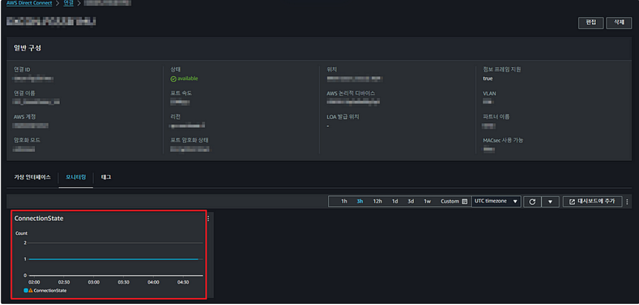Select the 3d time range
Viewport: 639px width, 305px height.
click(411, 201)
